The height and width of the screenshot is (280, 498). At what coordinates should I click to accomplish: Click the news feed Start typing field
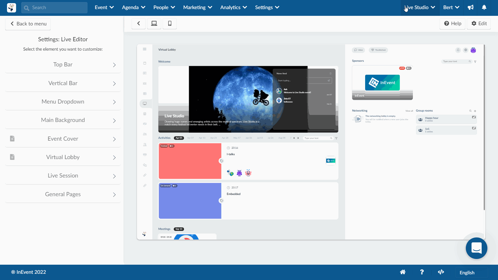pos(304,80)
